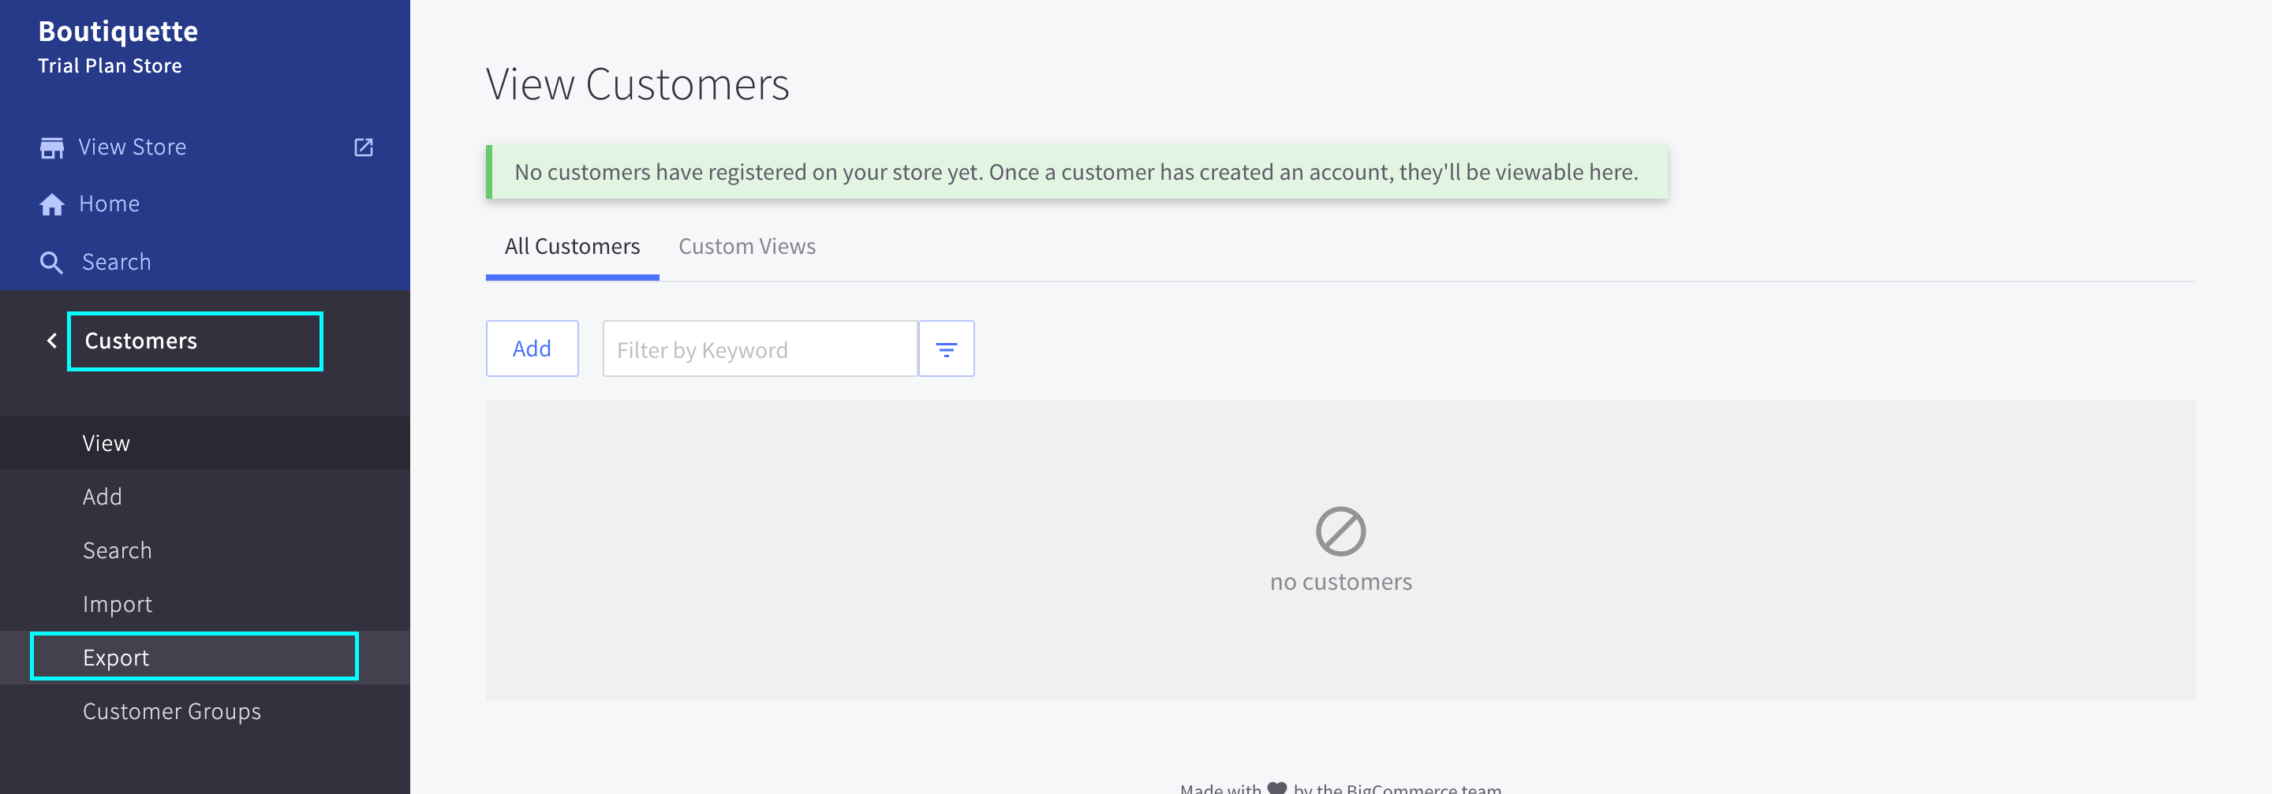Image resolution: width=2272 pixels, height=794 pixels.
Task: Switch to the Custom Views tab
Action: coord(746,247)
